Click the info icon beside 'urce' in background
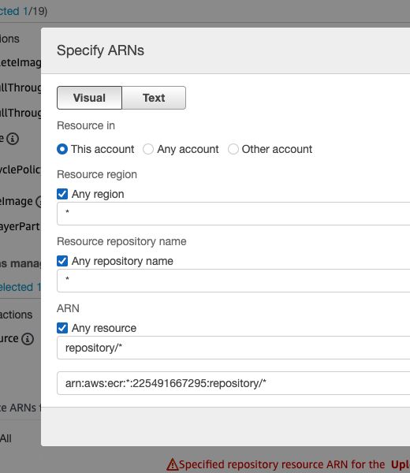 click(28, 339)
